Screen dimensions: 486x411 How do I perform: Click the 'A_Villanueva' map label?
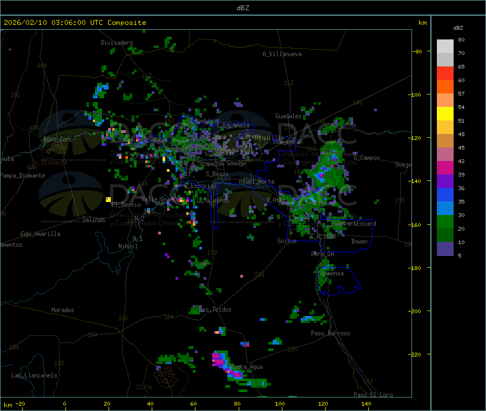[x=282, y=54]
